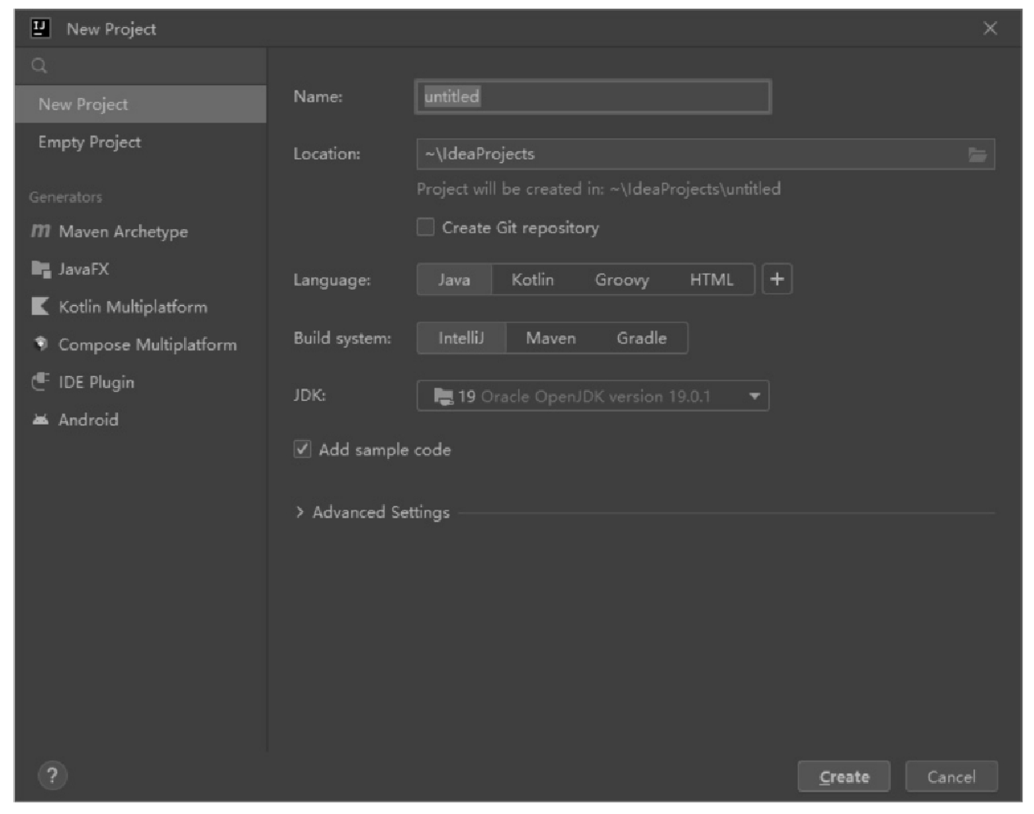1034x814 pixels.
Task: Click the Android generator icon
Action: [x=40, y=420]
